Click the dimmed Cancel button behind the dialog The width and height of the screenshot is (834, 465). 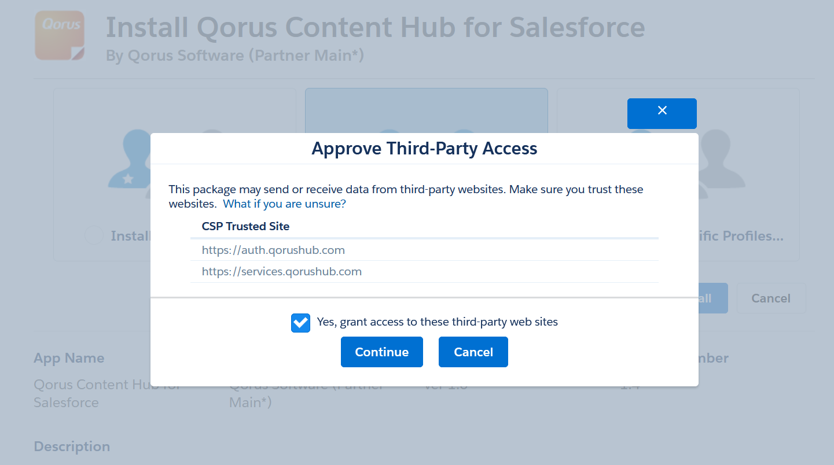pos(770,298)
